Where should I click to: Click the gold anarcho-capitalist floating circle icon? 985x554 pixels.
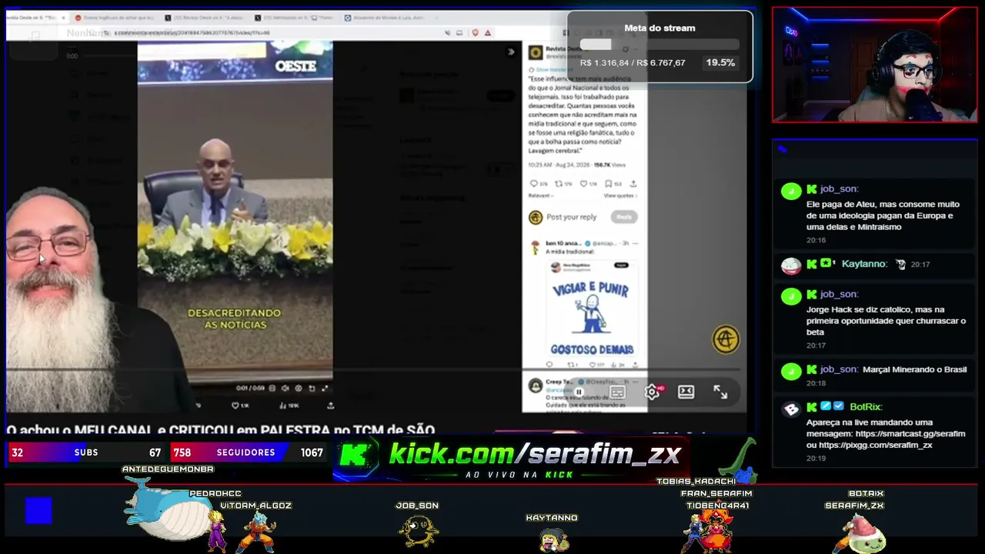(726, 339)
